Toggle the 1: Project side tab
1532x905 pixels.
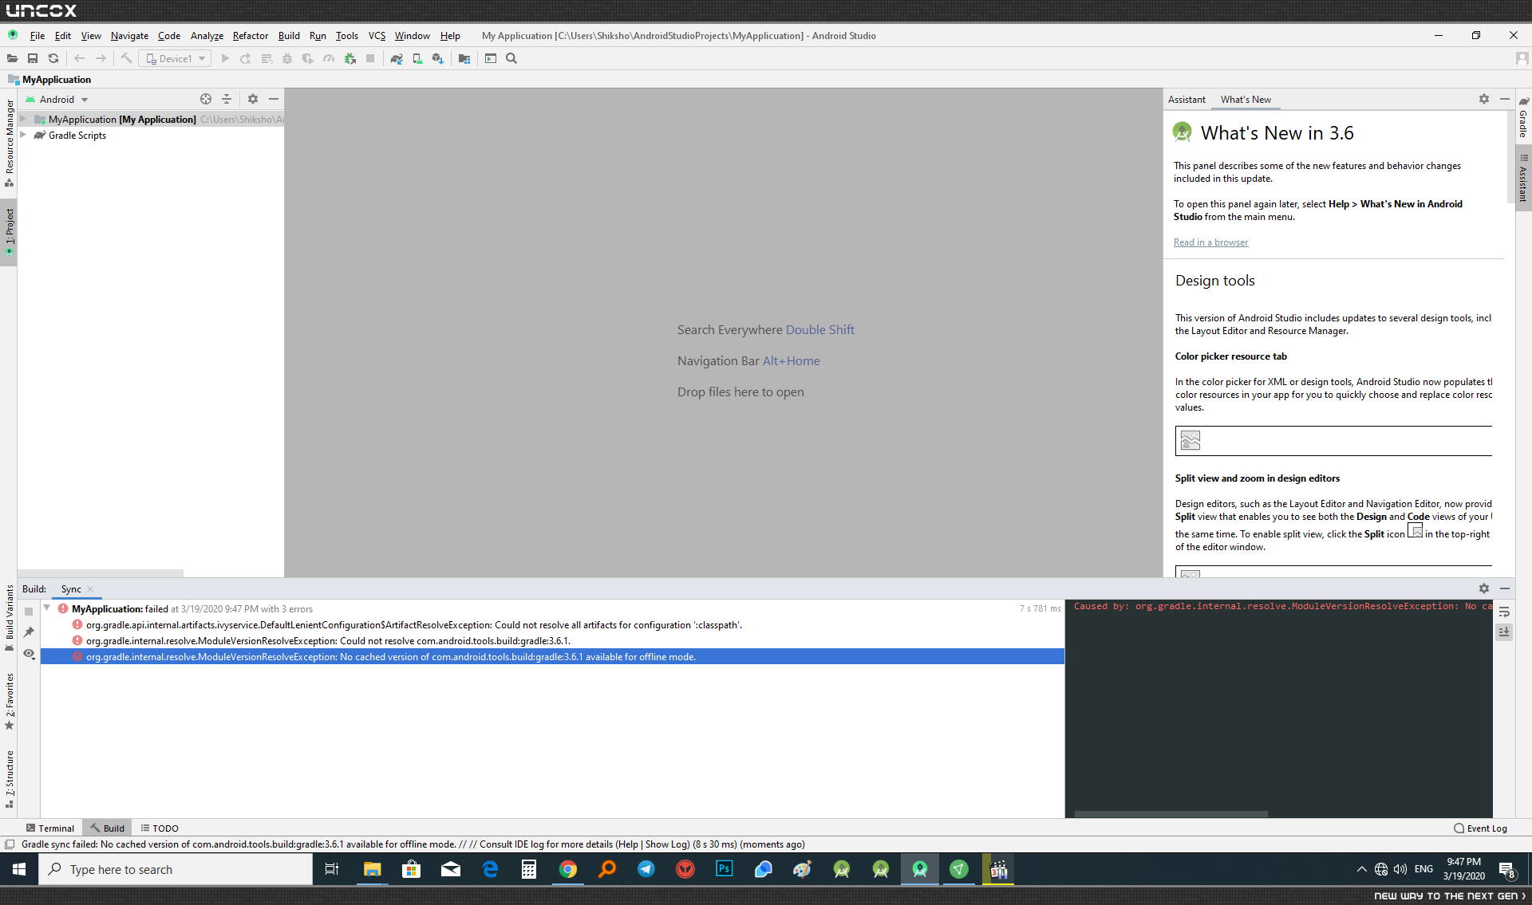pos(9,232)
